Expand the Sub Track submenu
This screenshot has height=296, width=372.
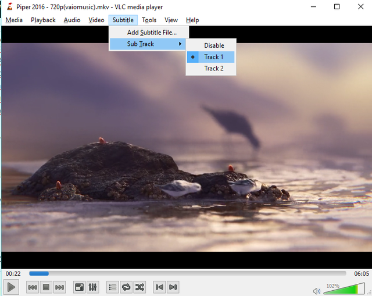148,44
